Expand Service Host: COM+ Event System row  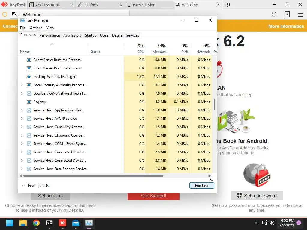pos(22,144)
